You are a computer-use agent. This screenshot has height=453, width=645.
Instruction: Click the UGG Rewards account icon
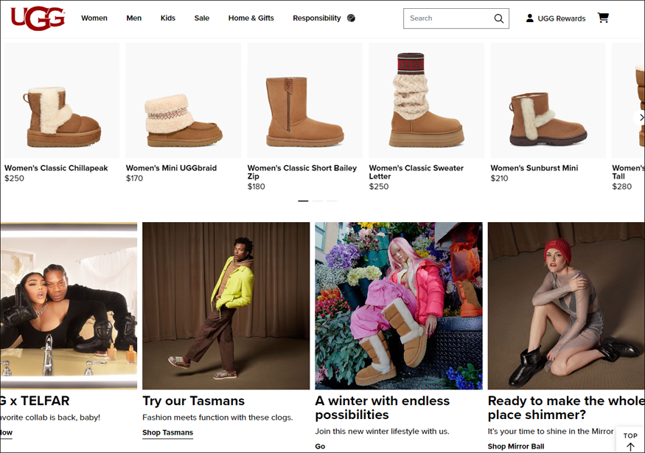[530, 18]
